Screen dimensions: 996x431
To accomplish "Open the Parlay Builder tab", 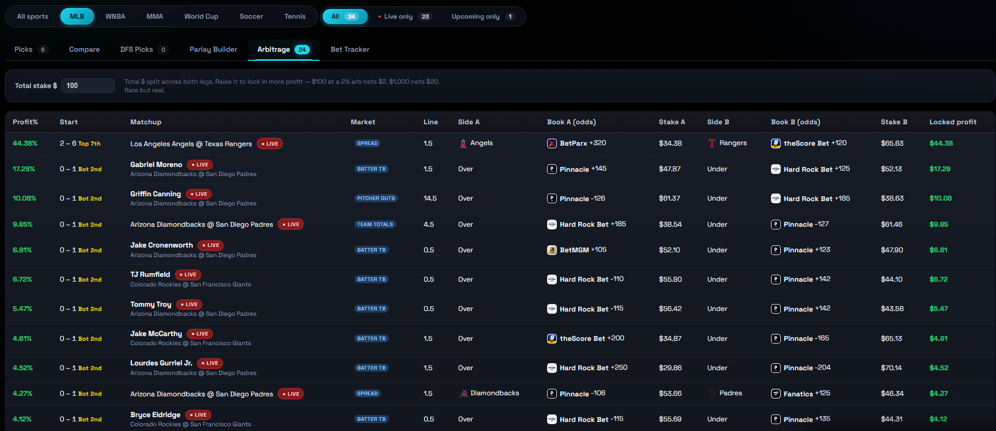I will click(213, 50).
